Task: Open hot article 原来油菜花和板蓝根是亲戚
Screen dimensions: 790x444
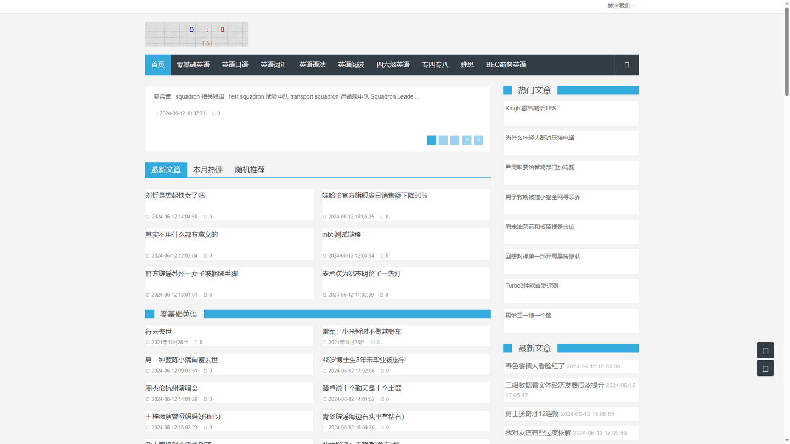Action: [x=540, y=227]
